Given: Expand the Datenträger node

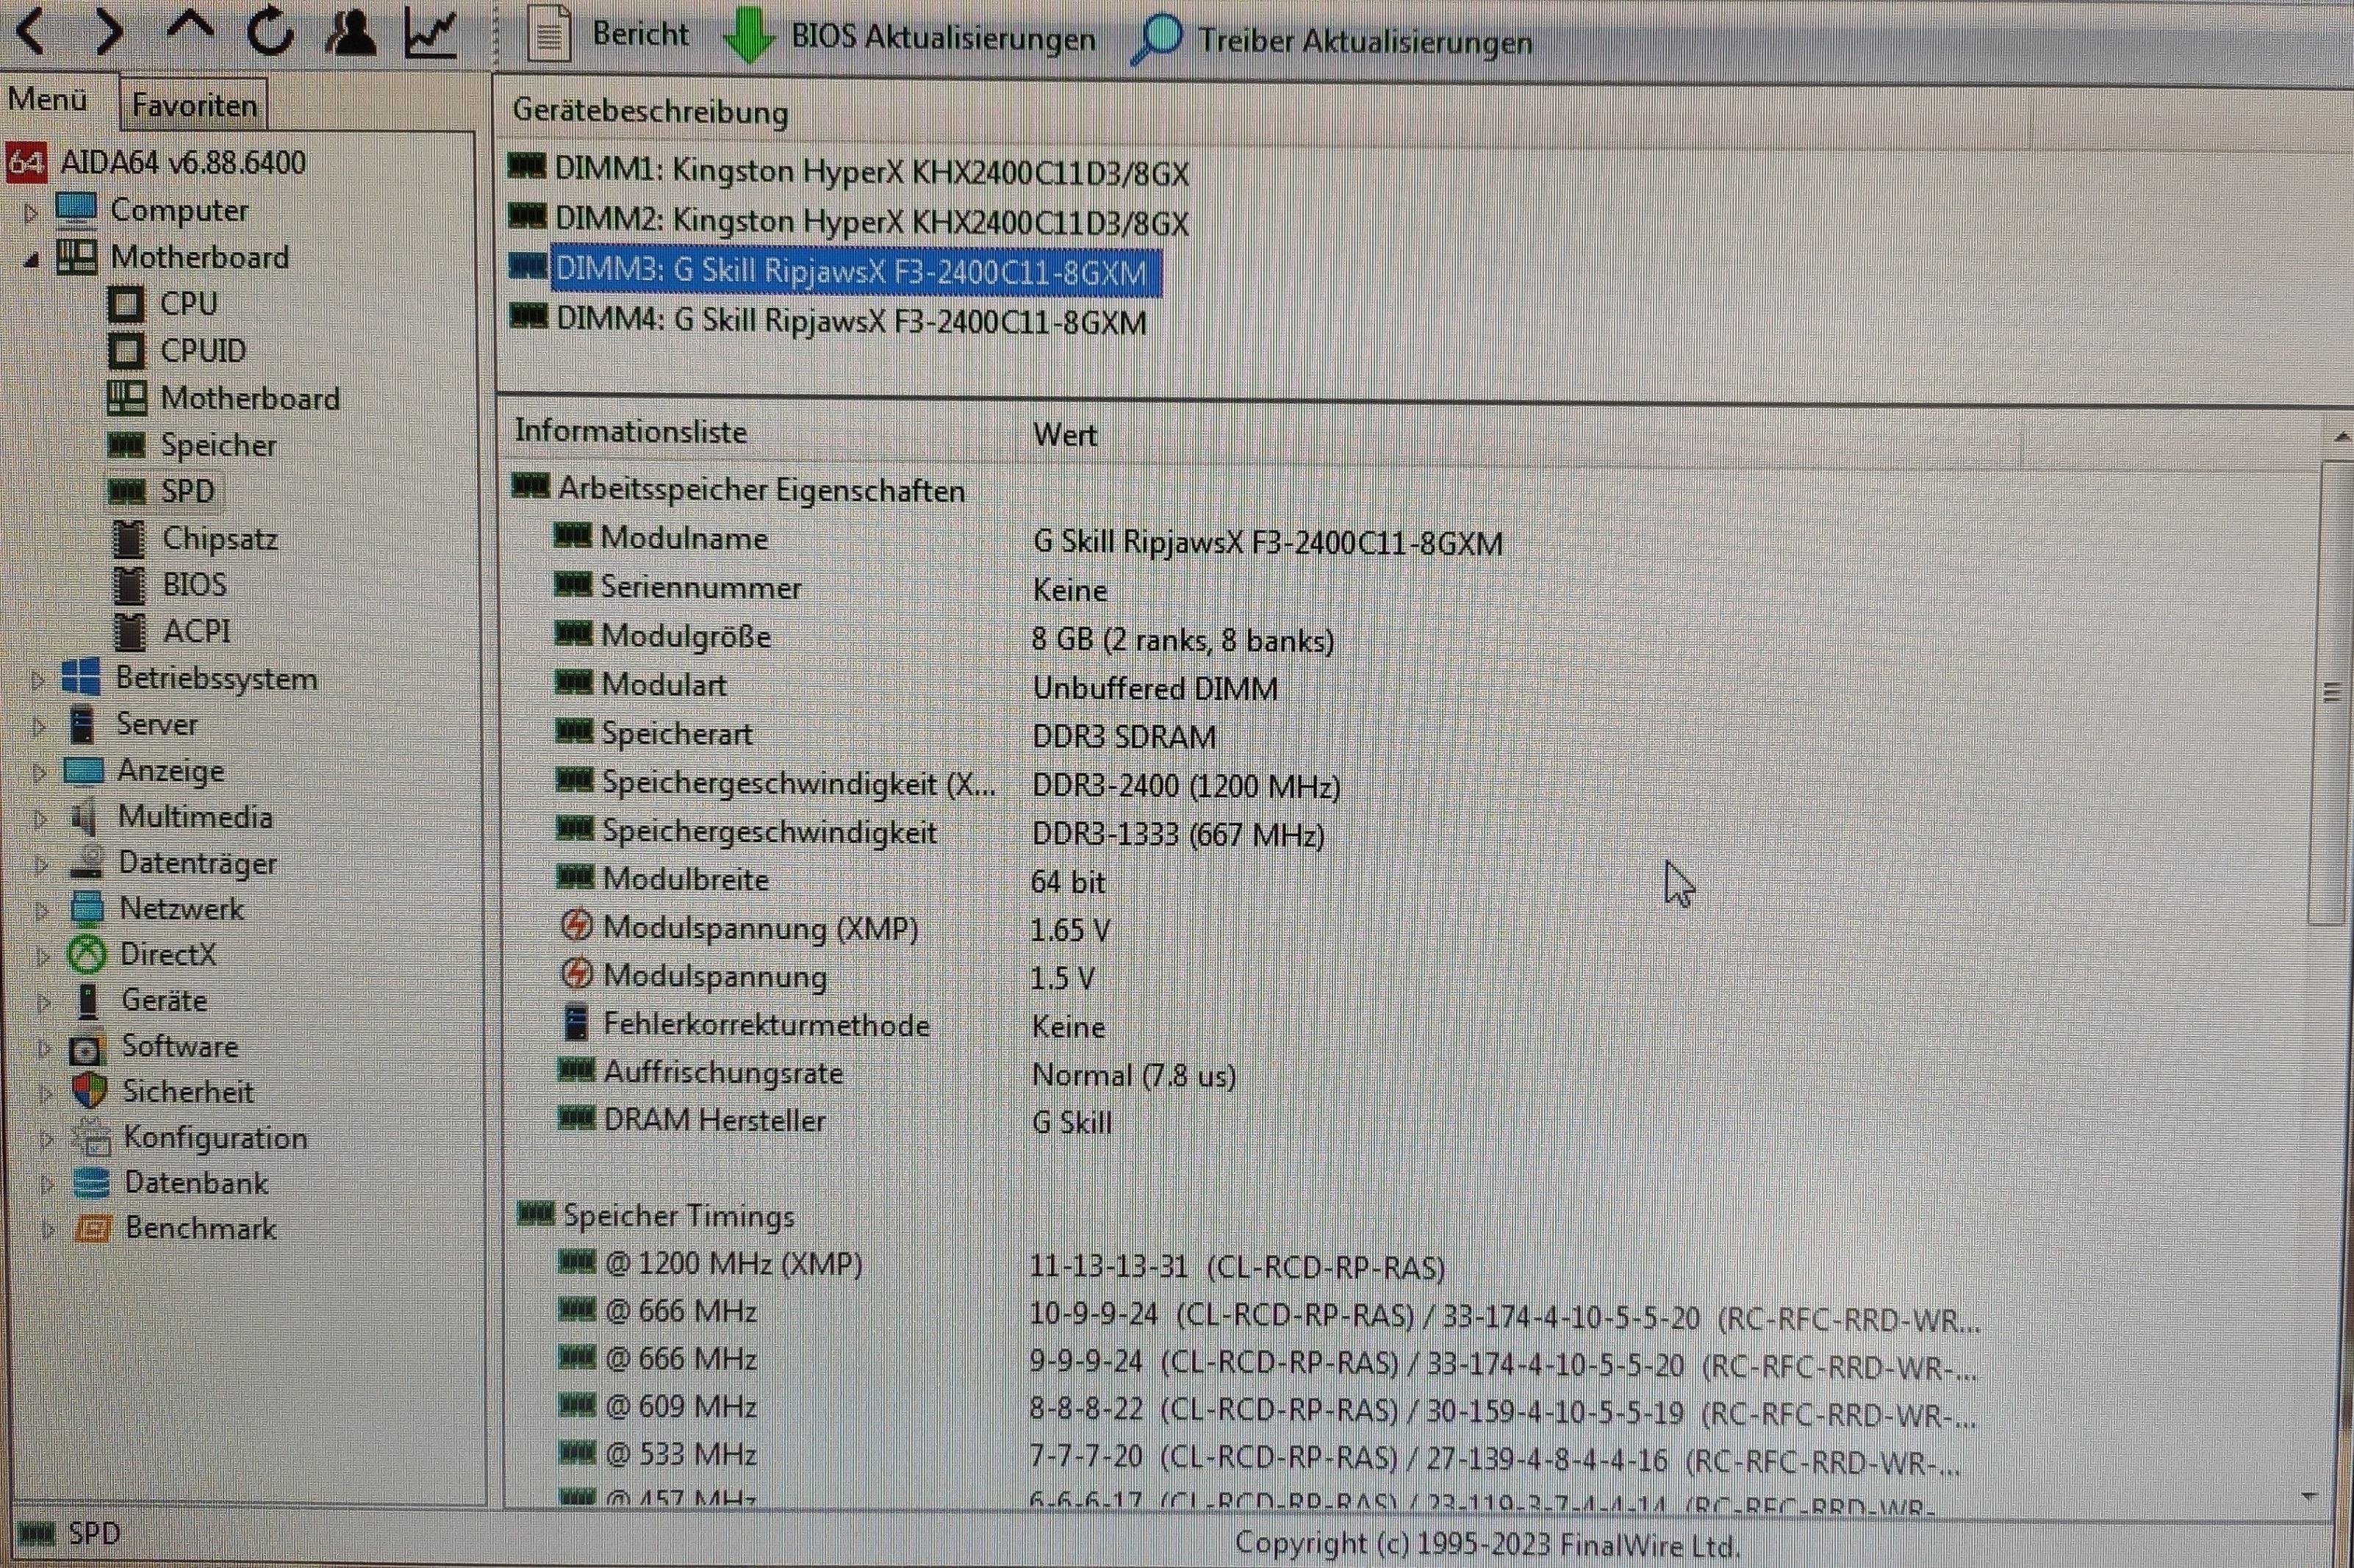Looking at the screenshot, I should pyautogui.click(x=41, y=864).
